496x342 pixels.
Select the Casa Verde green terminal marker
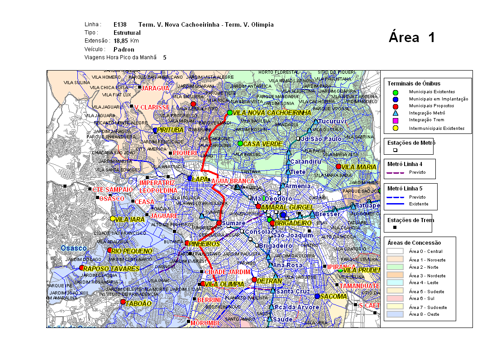point(240,143)
